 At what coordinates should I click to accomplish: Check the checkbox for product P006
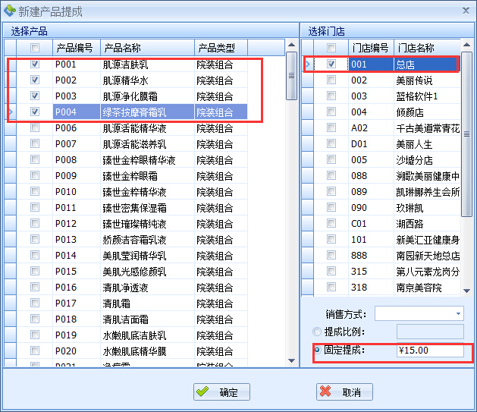[x=35, y=128]
